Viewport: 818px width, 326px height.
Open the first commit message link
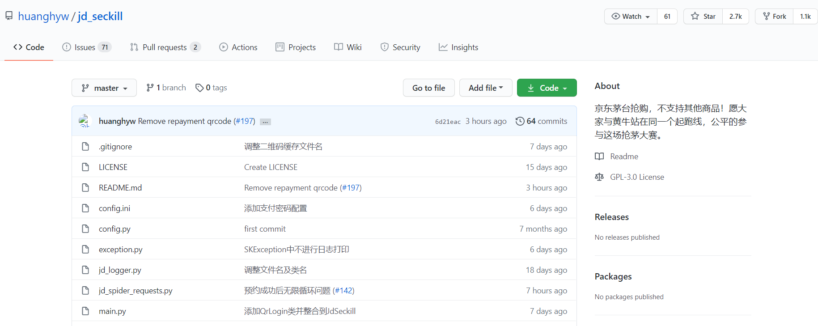[265, 229]
